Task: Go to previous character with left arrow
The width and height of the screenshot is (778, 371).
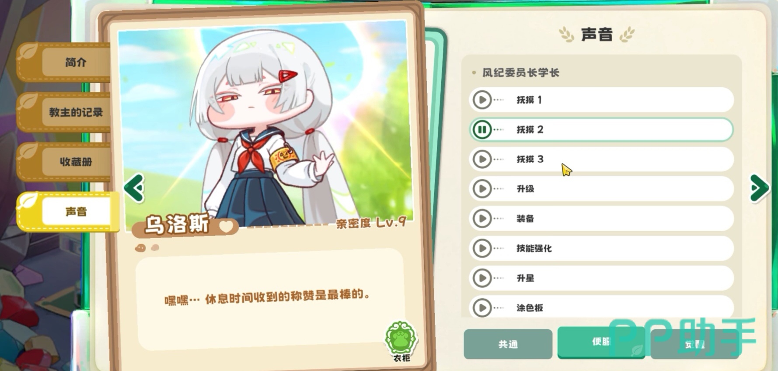Action: click(x=134, y=188)
